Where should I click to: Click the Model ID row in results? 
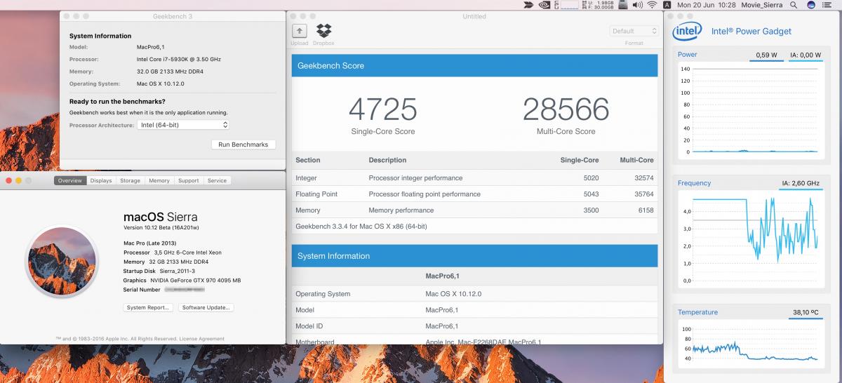[x=475, y=325]
